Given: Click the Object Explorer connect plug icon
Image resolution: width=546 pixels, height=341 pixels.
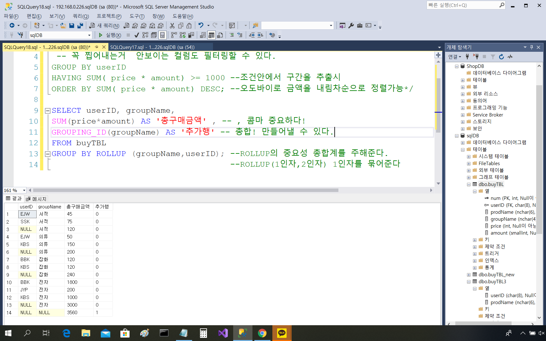Looking at the screenshot, I should coord(467,57).
